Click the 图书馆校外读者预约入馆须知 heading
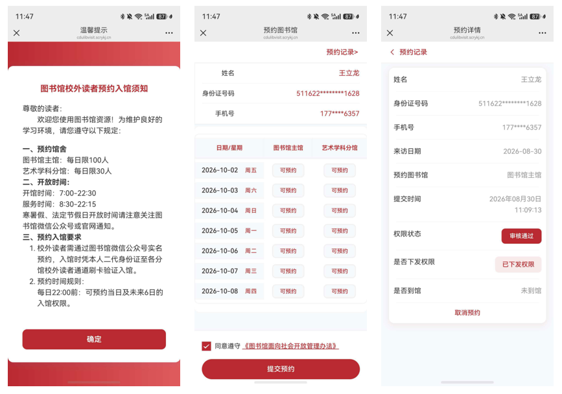Screen dimensions: 562x394 (x=94, y=89)
